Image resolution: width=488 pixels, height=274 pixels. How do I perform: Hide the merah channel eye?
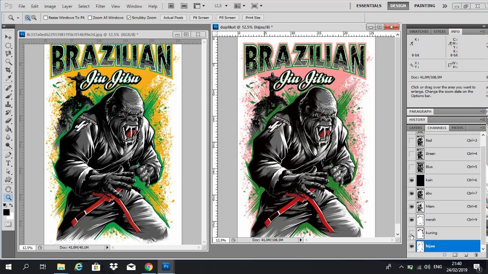[411, 220]
